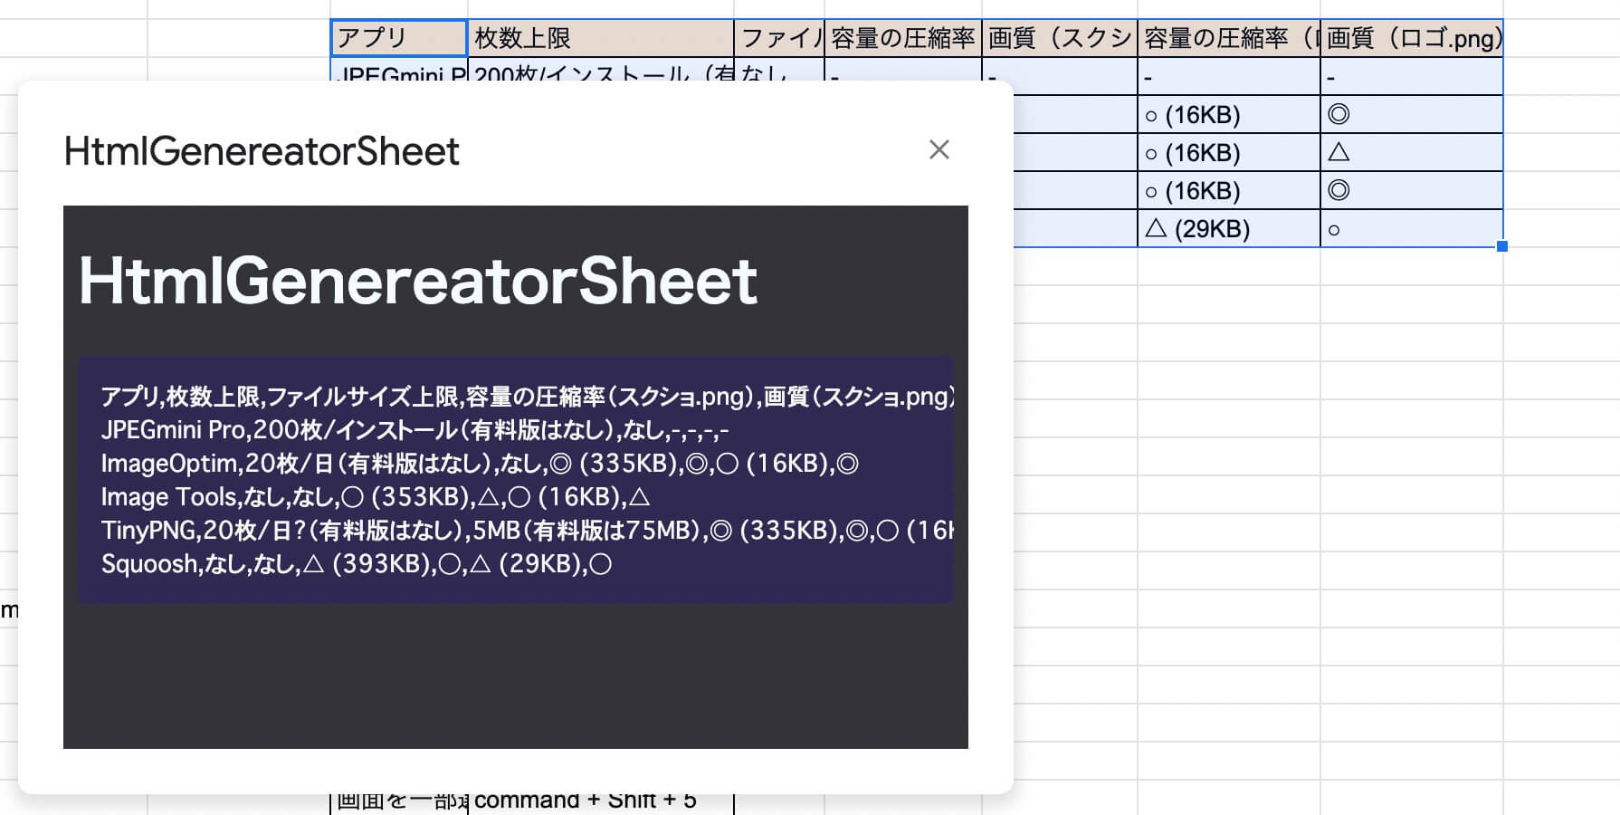Select the アプリ header cell
This screenshot has width=1620, height=815.
[x=398, y=38]
